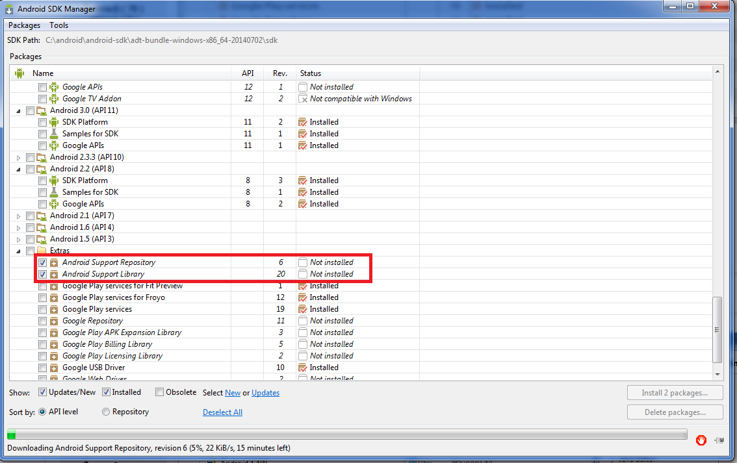737x463 pixels.
Task: Click the Delete packages button
Action: coord(675,412)
